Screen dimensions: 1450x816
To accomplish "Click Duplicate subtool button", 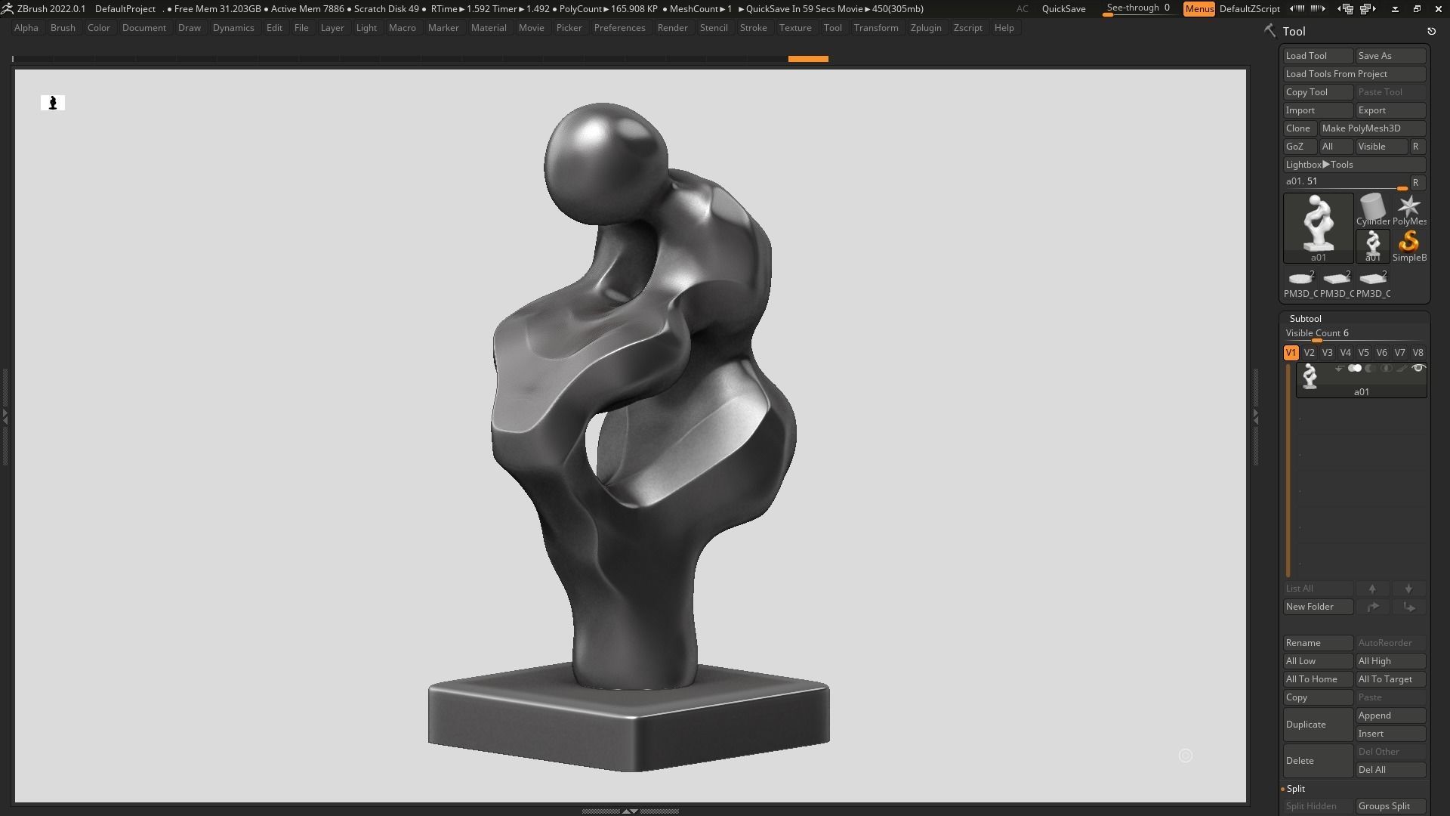I will pos(1318,725).
